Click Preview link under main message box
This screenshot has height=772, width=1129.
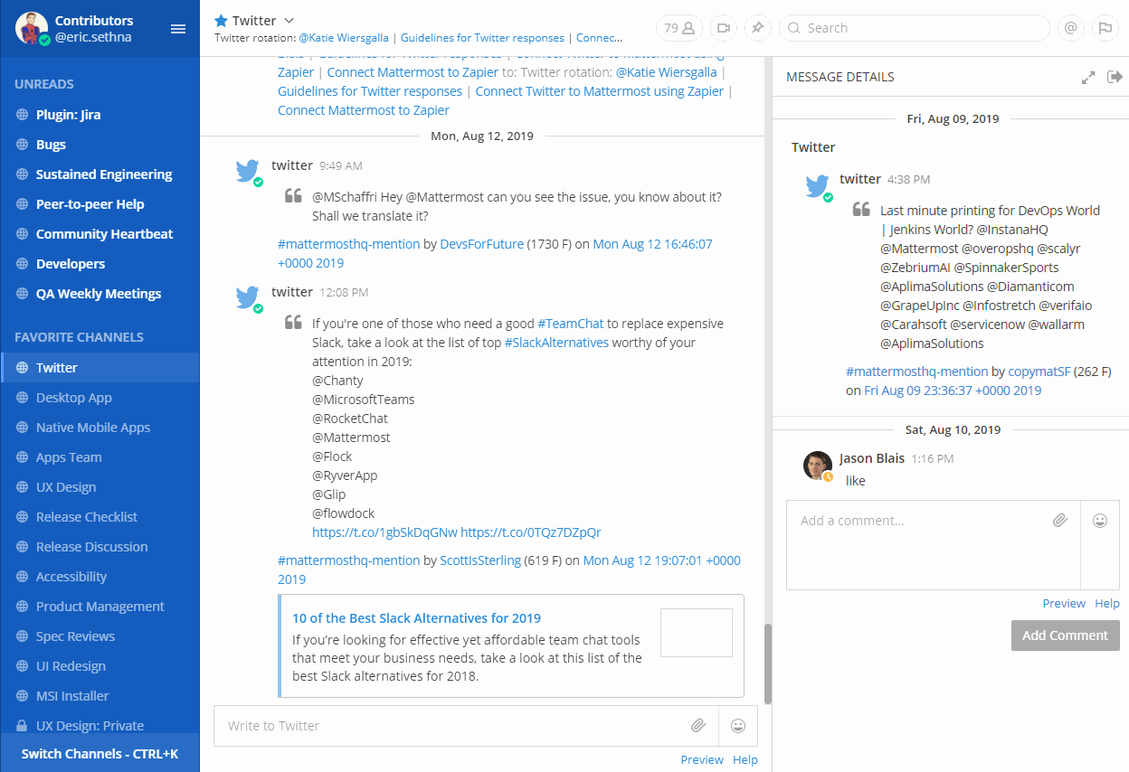(x=702, y=759)
